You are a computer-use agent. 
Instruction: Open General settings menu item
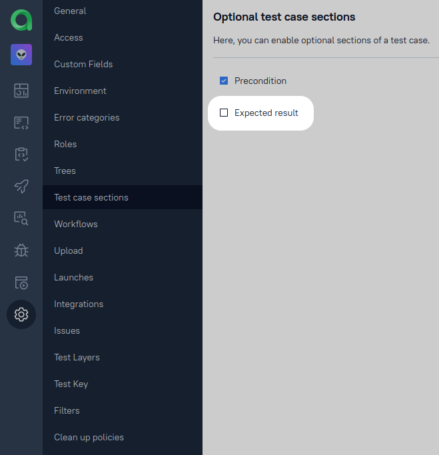122,11
